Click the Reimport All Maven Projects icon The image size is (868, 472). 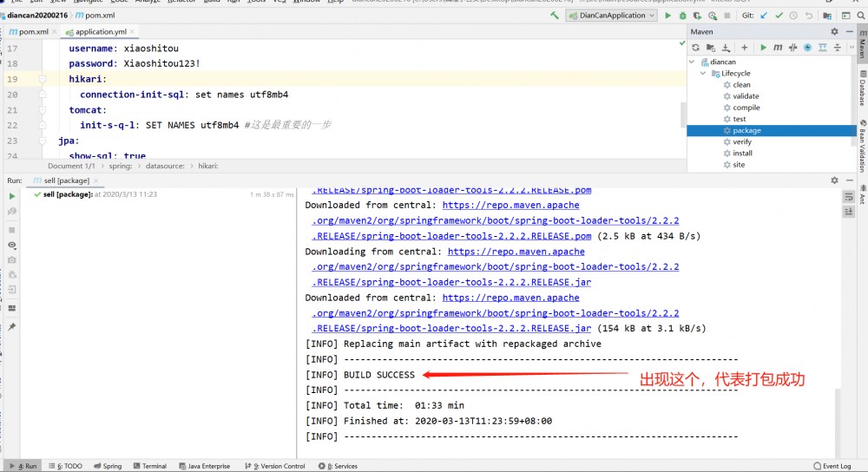pos(695,48)
